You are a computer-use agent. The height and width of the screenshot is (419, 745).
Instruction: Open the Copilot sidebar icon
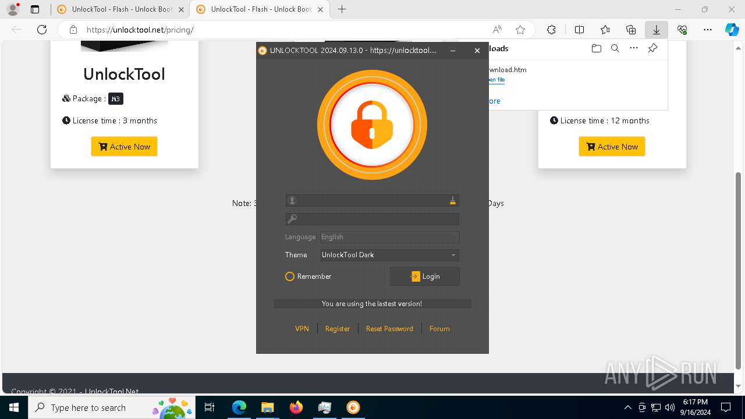click(732, 30)
